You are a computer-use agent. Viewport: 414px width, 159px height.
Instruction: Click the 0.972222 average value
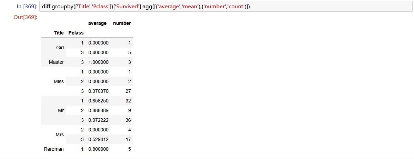[98, 120]
